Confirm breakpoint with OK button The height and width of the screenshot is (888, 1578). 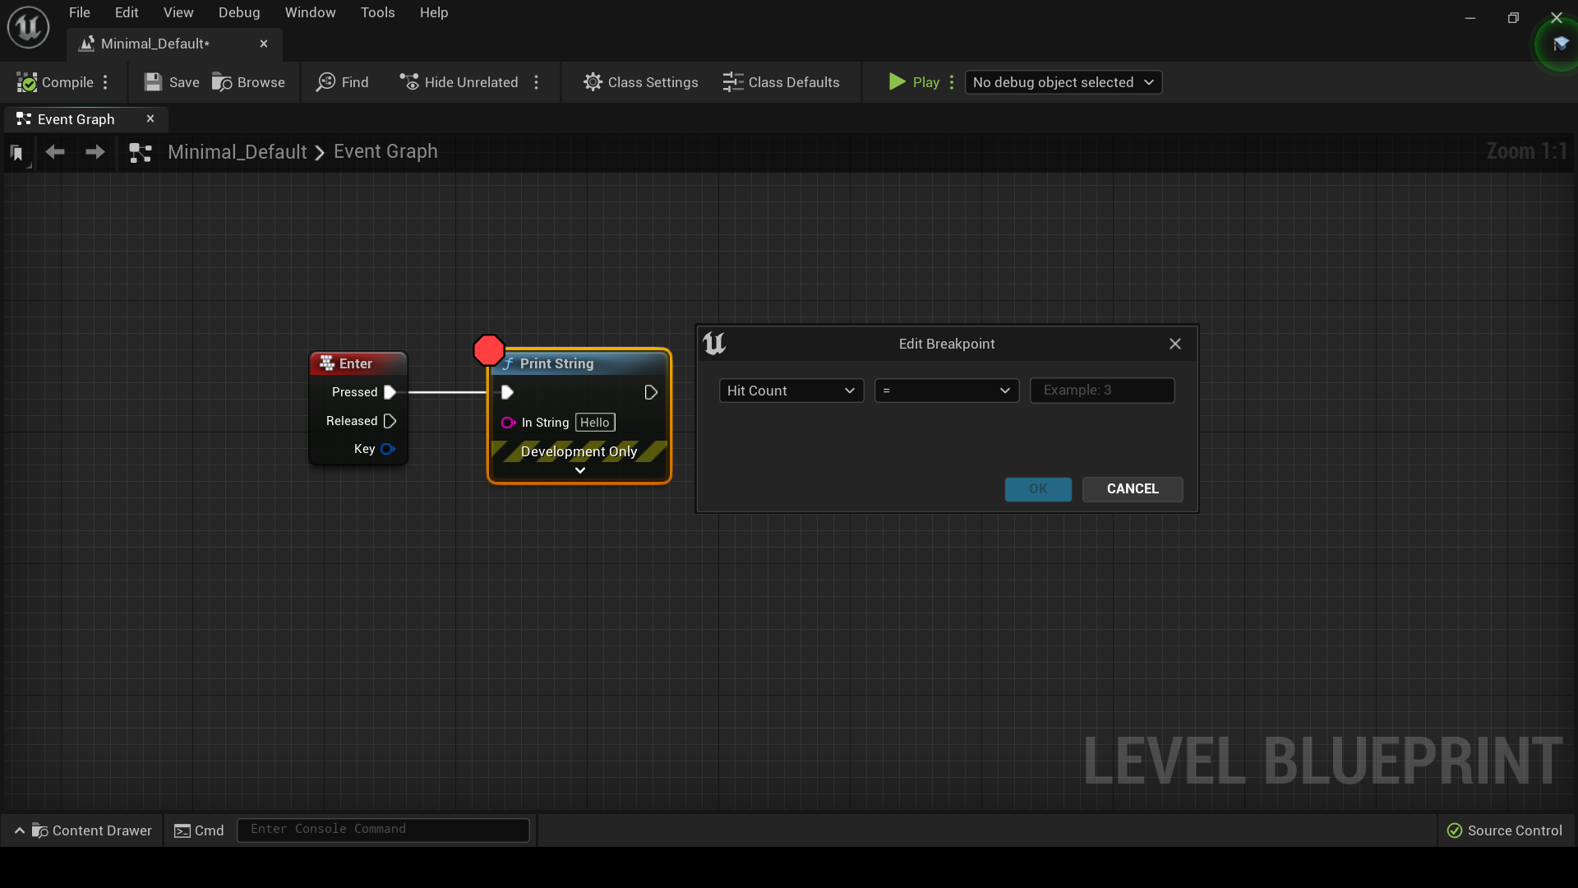coord(1038,489)
